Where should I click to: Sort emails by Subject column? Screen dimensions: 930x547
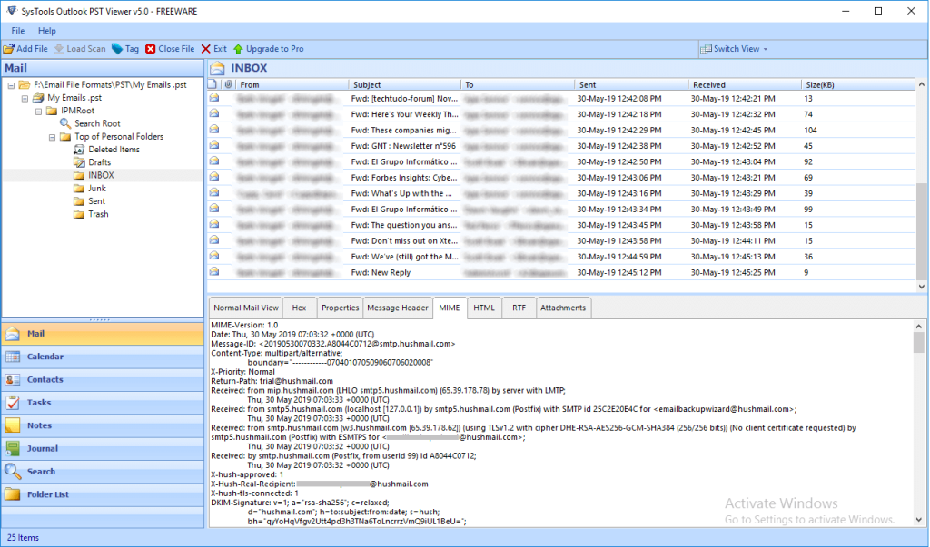(404, 84)
